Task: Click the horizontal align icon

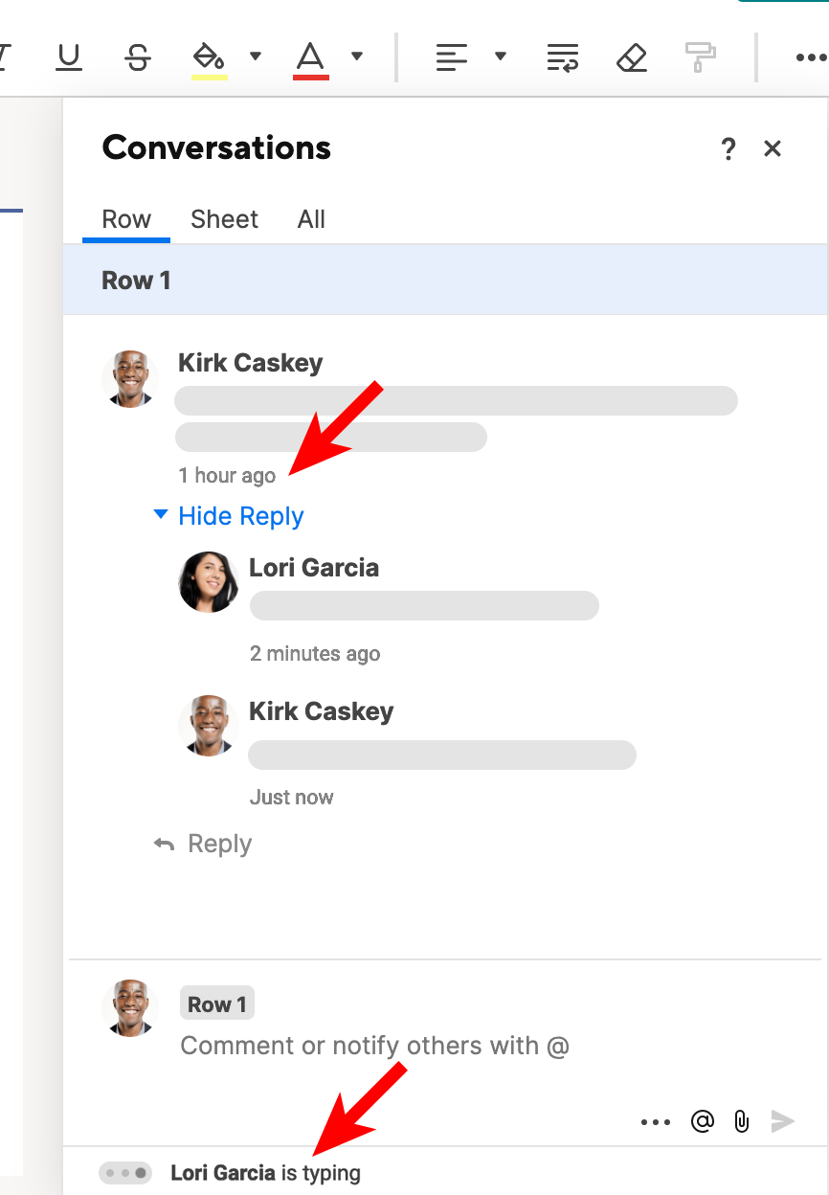Action: point(450,56)
